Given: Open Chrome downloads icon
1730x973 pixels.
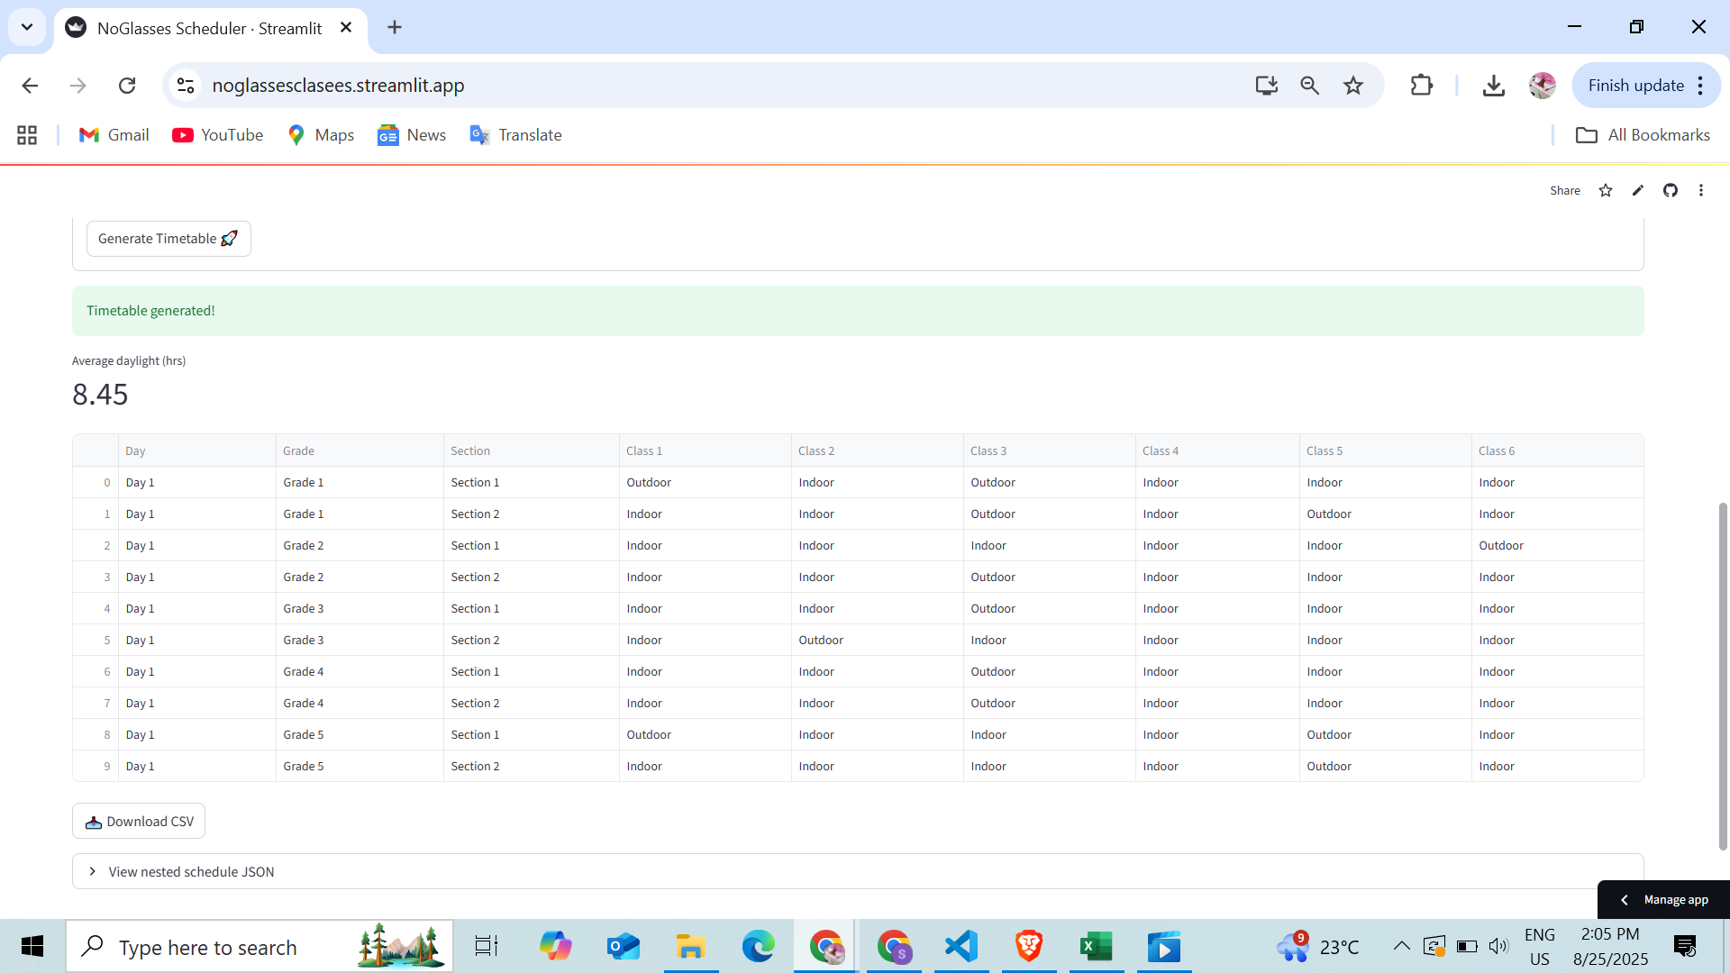Looking at the screenshot, I should (x=1493, y=86).
